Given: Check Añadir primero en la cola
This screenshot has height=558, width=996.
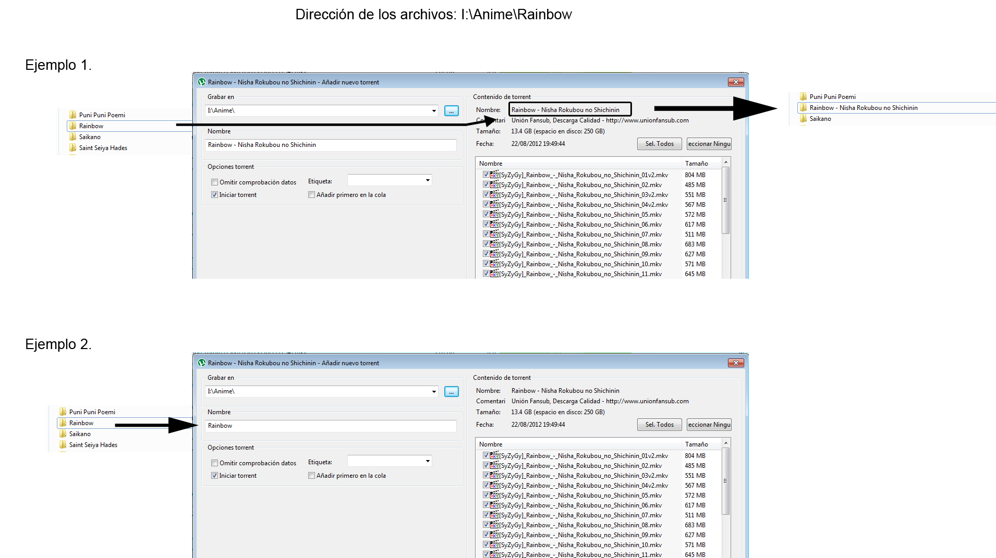Looking at the screenshot, I should click(x=311, y=194).
